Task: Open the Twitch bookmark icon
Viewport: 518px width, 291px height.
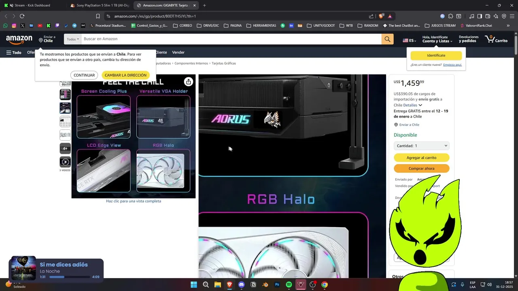Action: click(x=57, y=25)
